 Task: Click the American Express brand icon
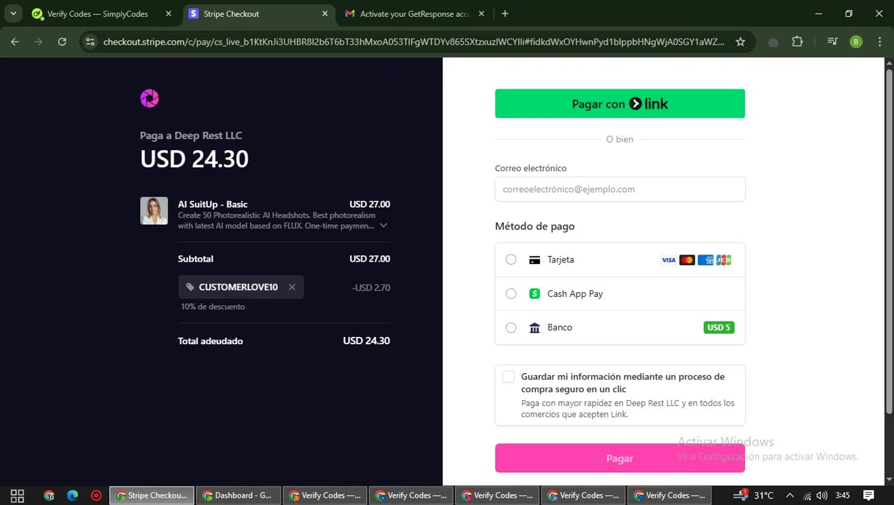[x=706, y=260]
